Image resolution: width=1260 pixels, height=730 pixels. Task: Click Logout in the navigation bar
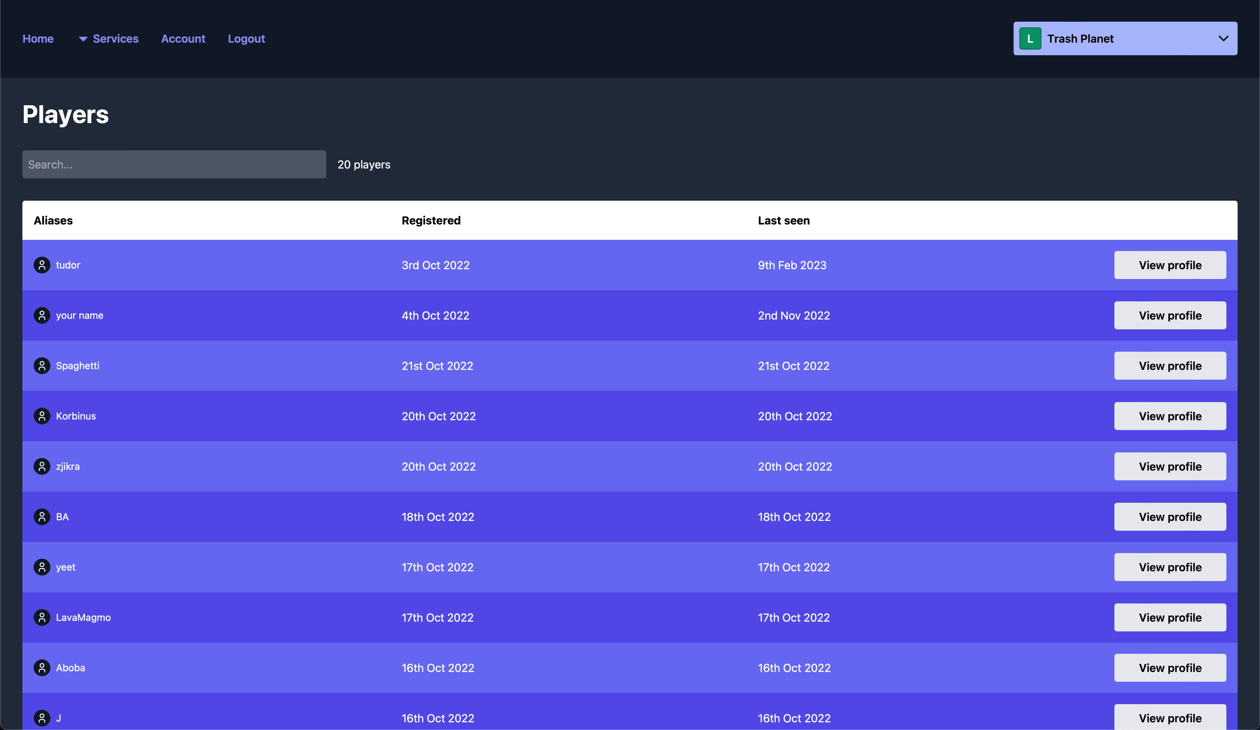[246, 38]
